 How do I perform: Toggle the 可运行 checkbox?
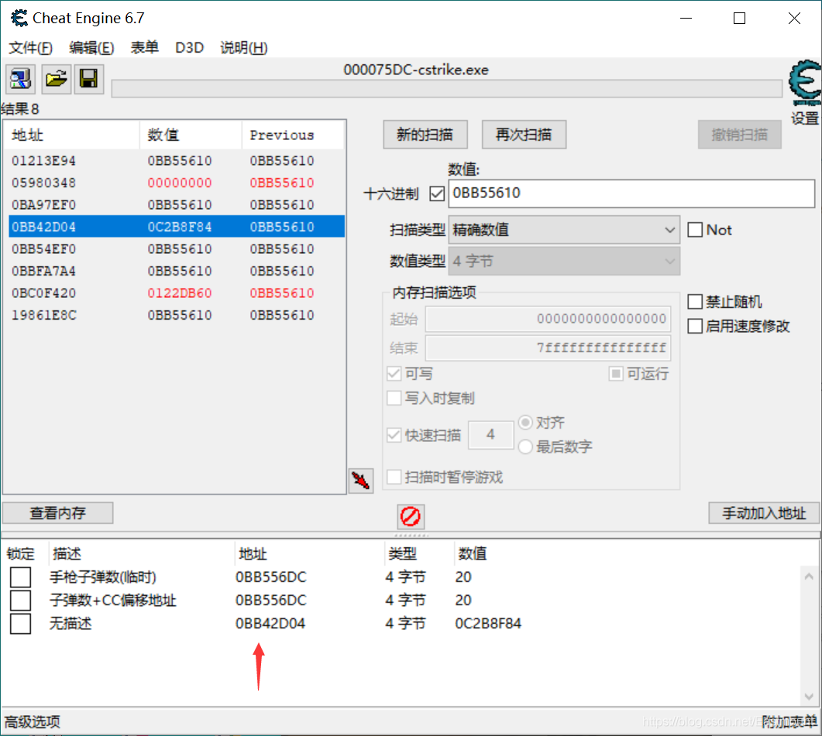616,374
